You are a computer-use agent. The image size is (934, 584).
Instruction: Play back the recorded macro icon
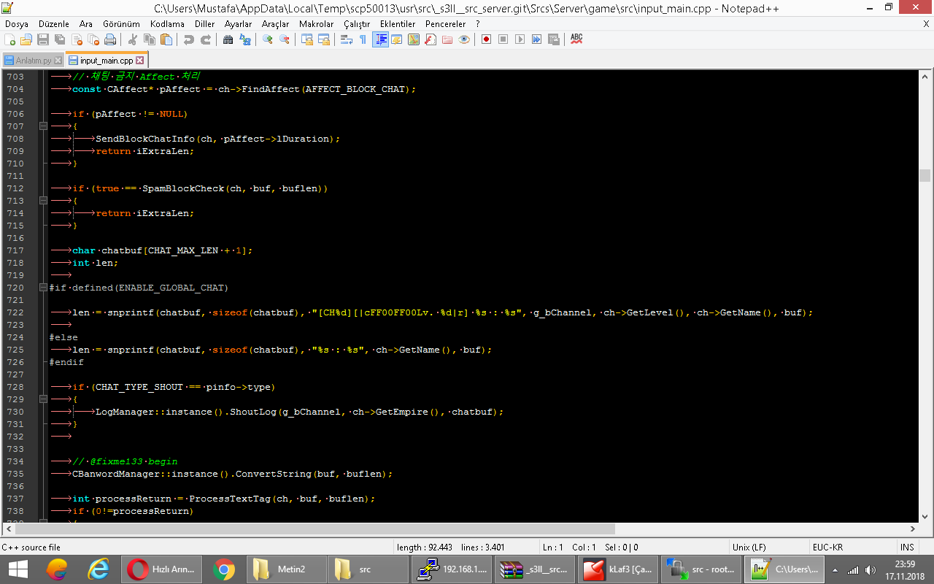520,39
